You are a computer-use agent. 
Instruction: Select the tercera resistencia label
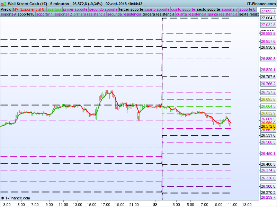[x=159, y=14]
